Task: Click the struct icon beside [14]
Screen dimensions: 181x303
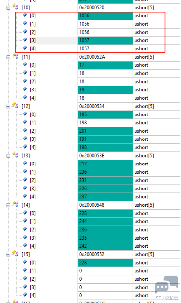Action: pos(15,204)
